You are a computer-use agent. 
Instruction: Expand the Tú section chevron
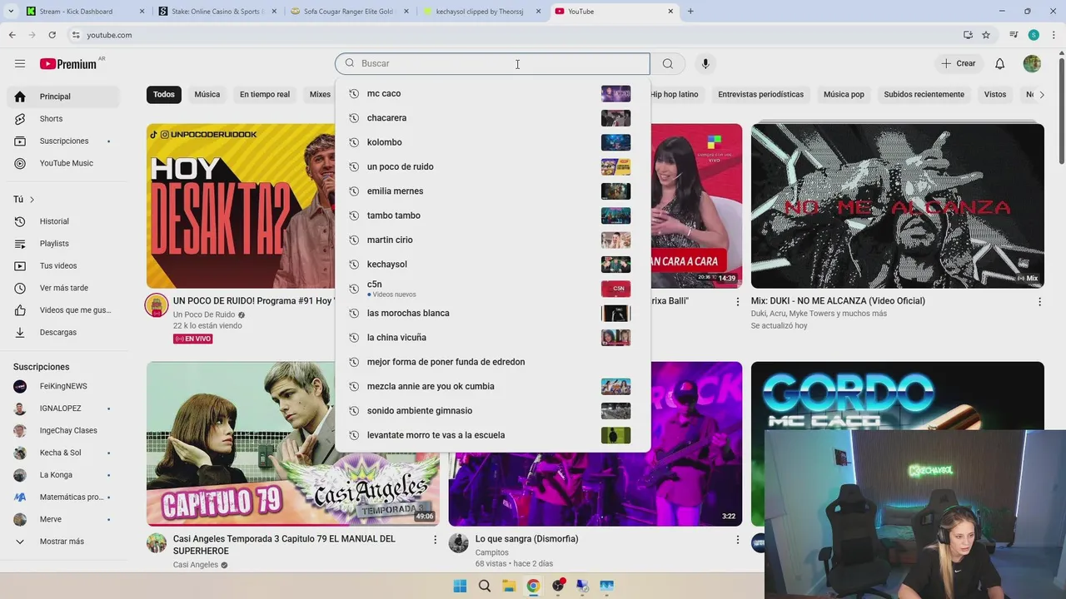32,200
